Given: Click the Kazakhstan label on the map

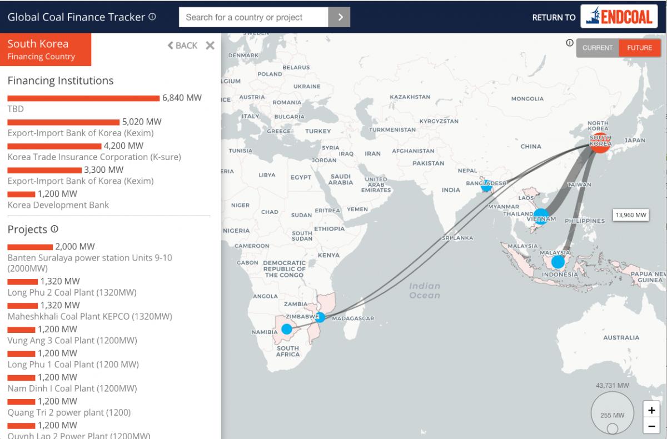Looking at the screenshot, I should pyautogui.click(x=410, y=97).
